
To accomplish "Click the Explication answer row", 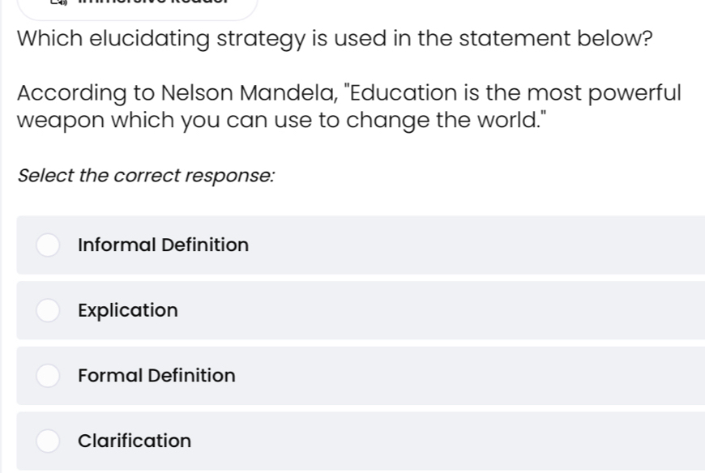I will click(352, 310).
